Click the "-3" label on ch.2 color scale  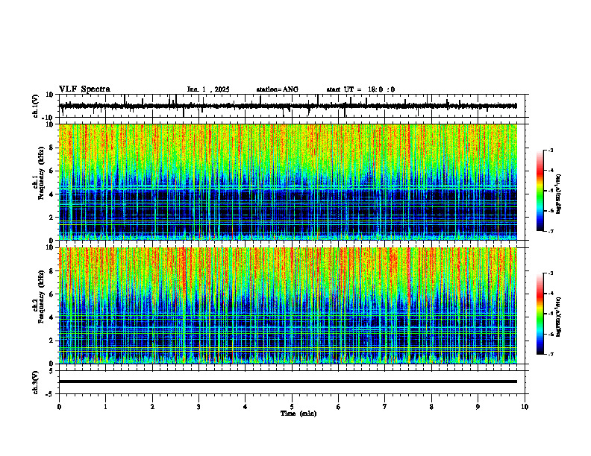point(551,273)
